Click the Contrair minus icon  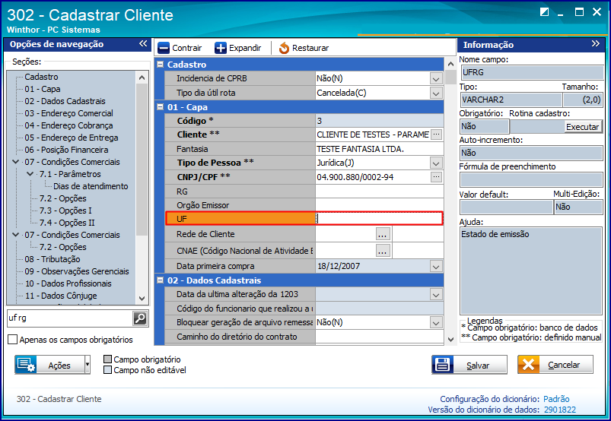click(x=164, y=48)
